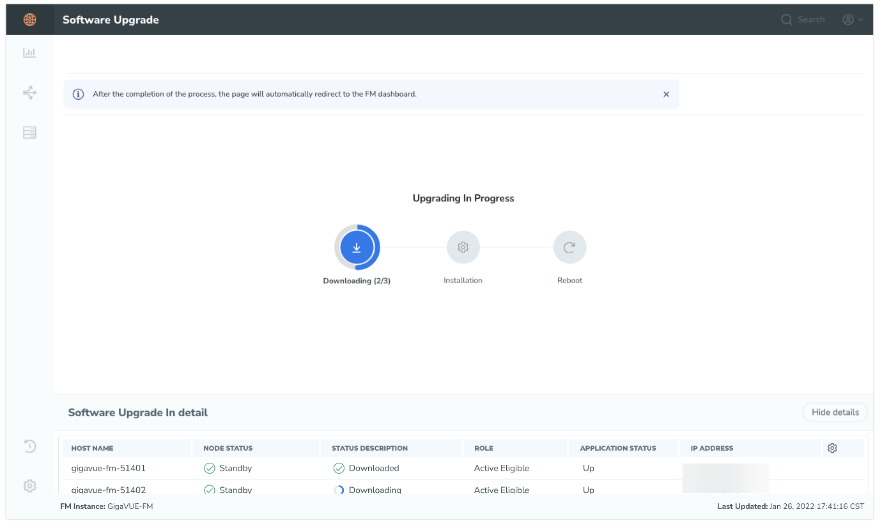Open the inventory server icon in sidebar
This screenshot has width=882, height=523.
pyautogui.click(x=29, y=133)
